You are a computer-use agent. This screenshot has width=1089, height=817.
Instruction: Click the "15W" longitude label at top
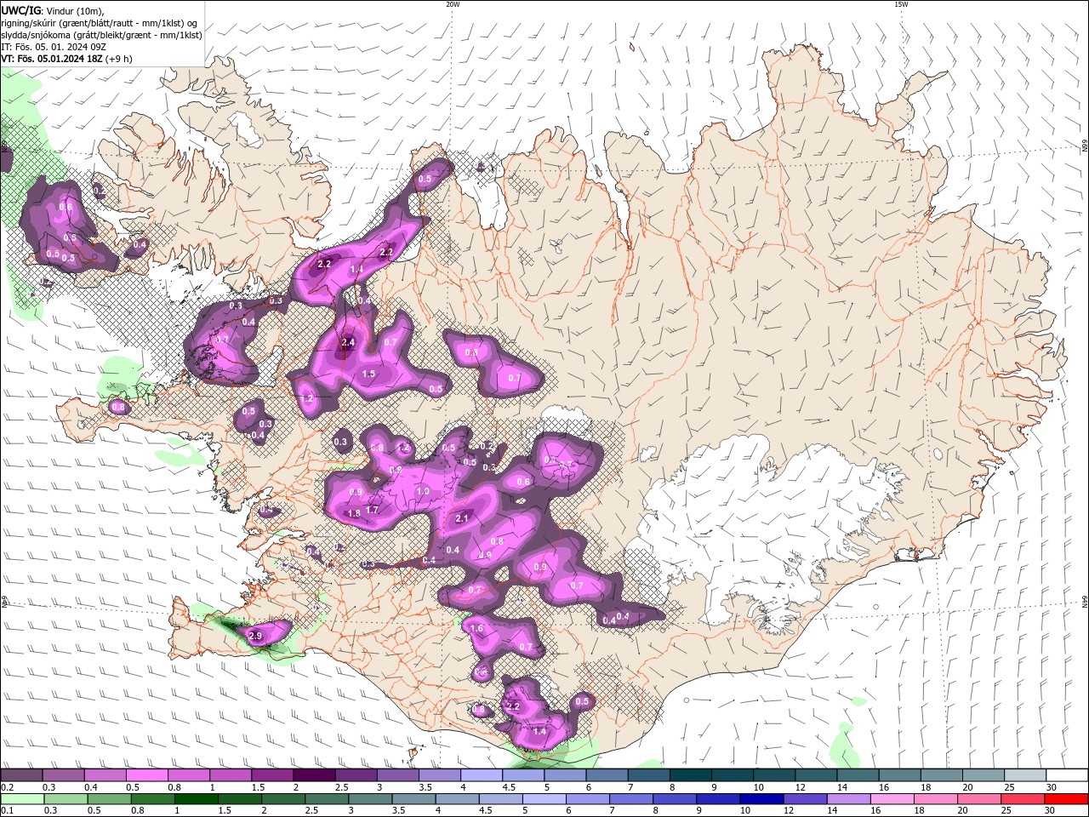901,4
